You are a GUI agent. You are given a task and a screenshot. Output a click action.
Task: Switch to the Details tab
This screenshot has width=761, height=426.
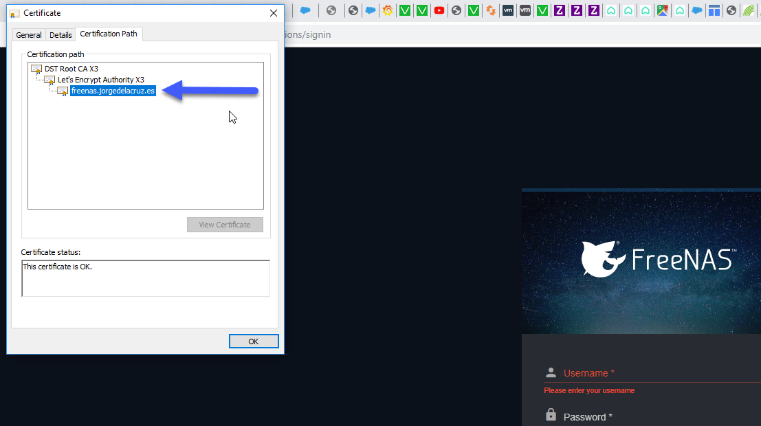pos(60,35)
